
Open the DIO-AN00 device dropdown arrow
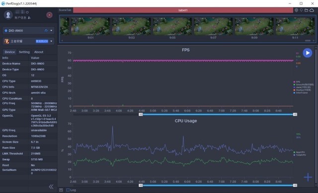[51, 31]
